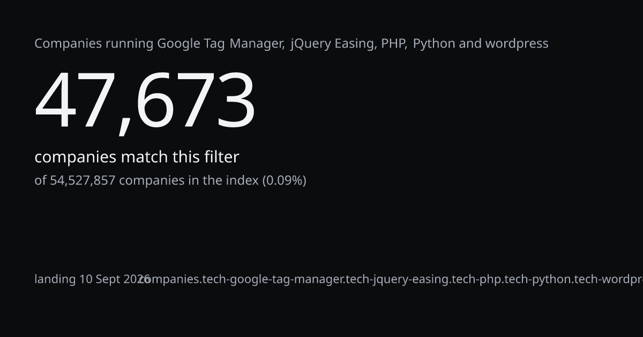Click the large 47,673 count
The width and height of the screenshot is (643, 337).
pyautogui.click(x=145, y=101)
